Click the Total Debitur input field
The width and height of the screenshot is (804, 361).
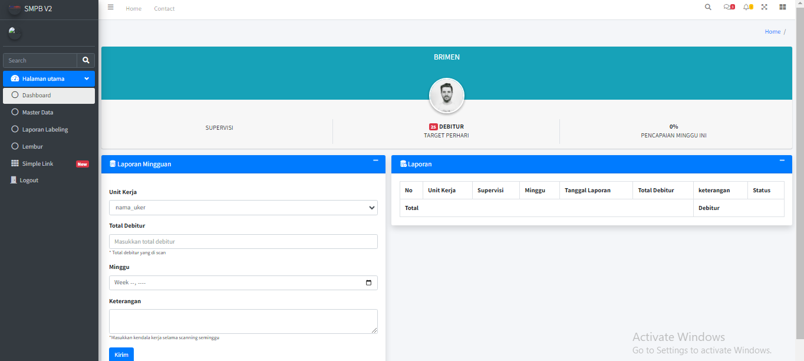point(243,241)
